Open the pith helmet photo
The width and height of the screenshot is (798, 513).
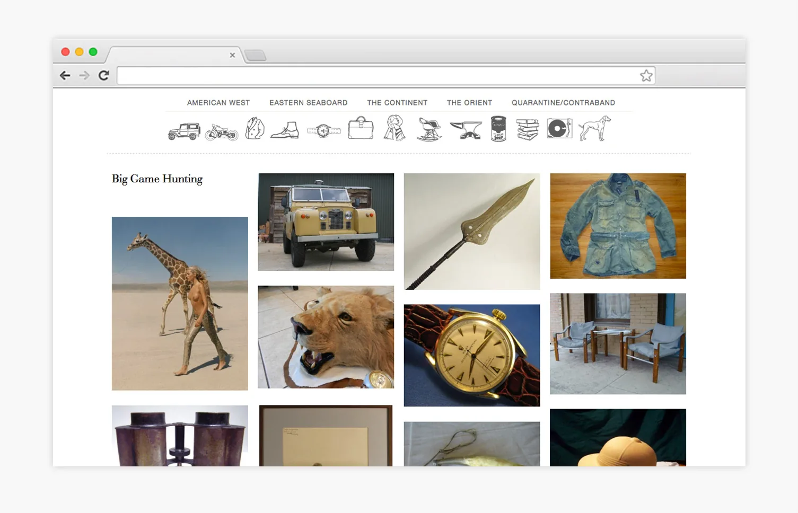point(618,438)
